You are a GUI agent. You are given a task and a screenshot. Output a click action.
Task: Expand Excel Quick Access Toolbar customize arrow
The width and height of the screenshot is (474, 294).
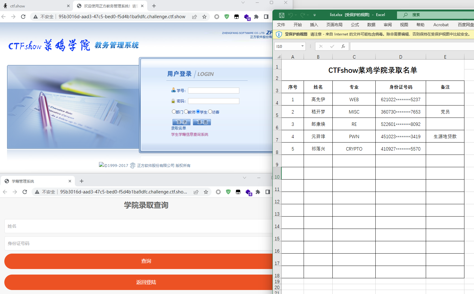(314, 15)
